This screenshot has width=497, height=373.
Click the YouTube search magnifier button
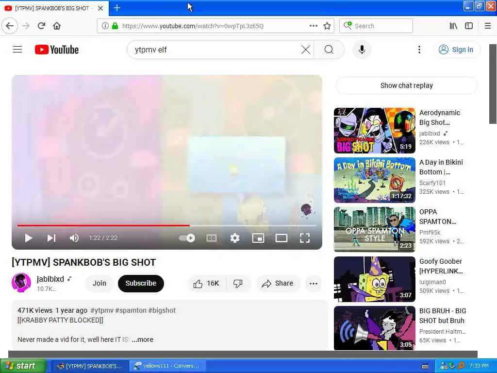329,50
